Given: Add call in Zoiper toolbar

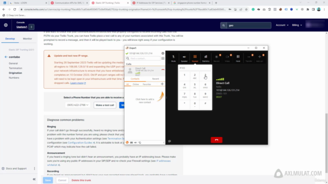Looking at the screenshot, I should click(260, 58).
